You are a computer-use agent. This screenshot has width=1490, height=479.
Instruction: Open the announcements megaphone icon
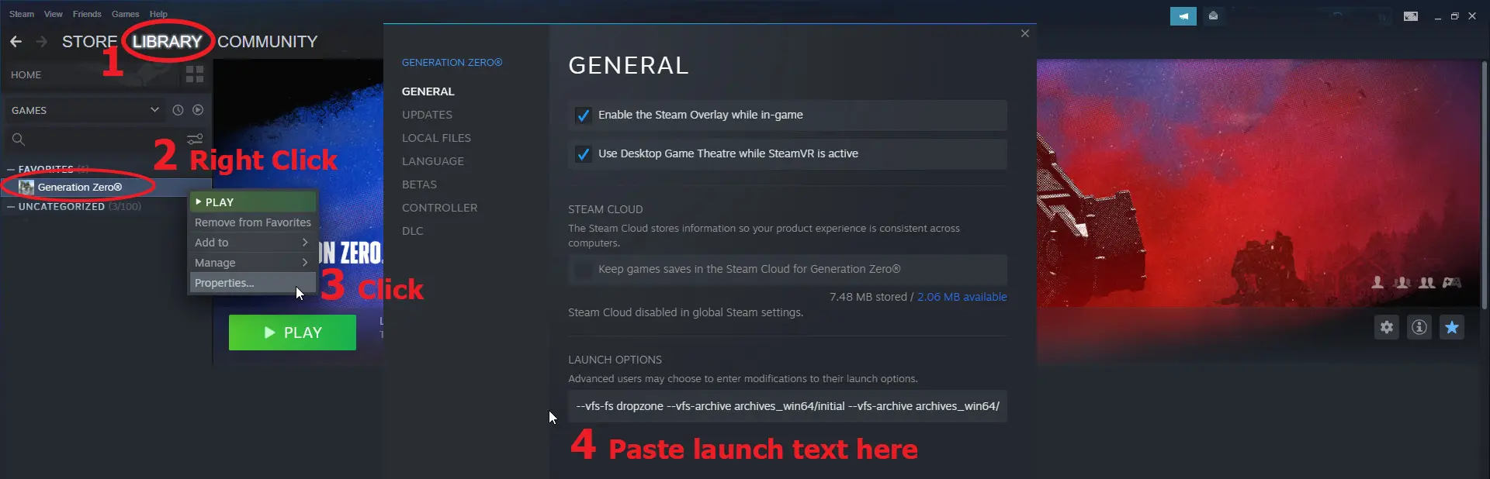pyautogui.click(x=1183, y=16)
